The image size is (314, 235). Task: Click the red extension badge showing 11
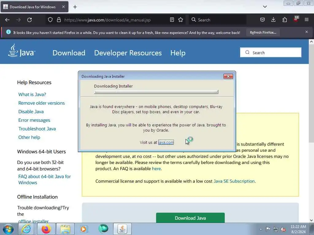(x=296, y=19)
